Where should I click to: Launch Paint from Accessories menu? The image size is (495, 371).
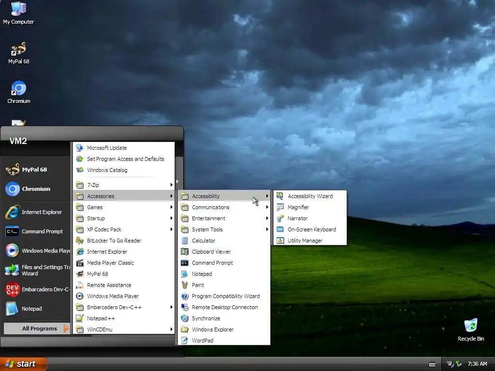(224, 285)
